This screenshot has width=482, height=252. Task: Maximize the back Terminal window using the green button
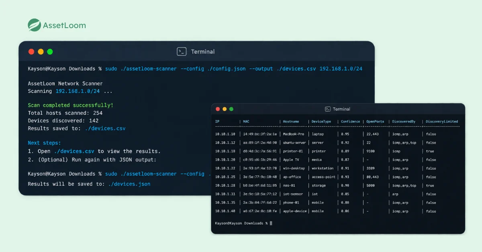[x=50, y=52]
